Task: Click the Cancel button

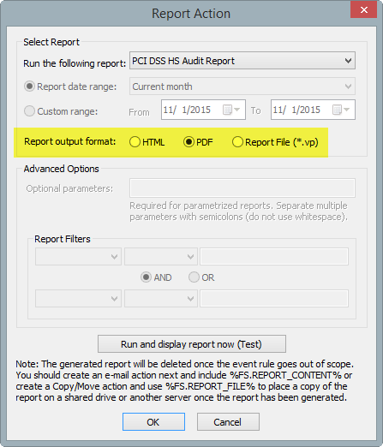Action: coord(228,422)
